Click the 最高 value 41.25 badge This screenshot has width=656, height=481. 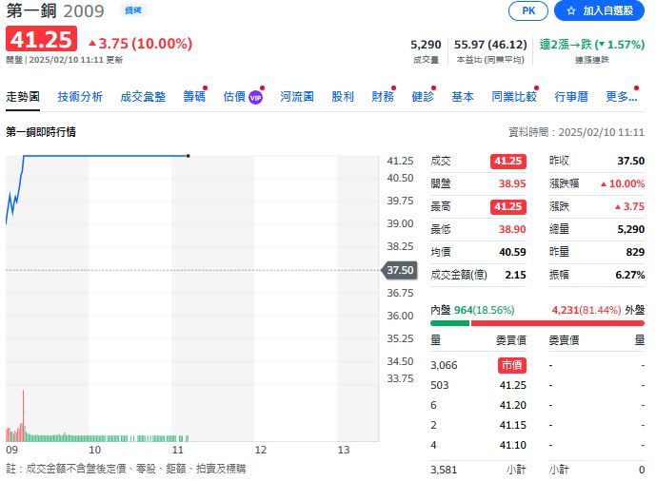pyautogui.click(x=508, y=206)
